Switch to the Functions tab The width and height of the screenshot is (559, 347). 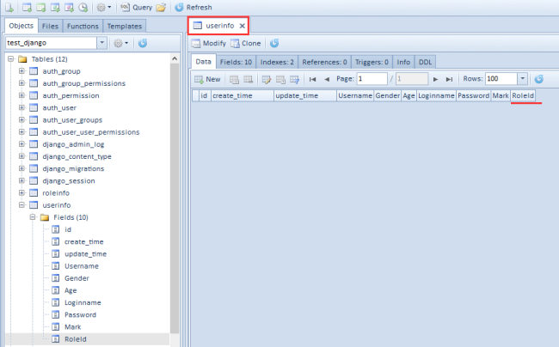tap(83, 26)
